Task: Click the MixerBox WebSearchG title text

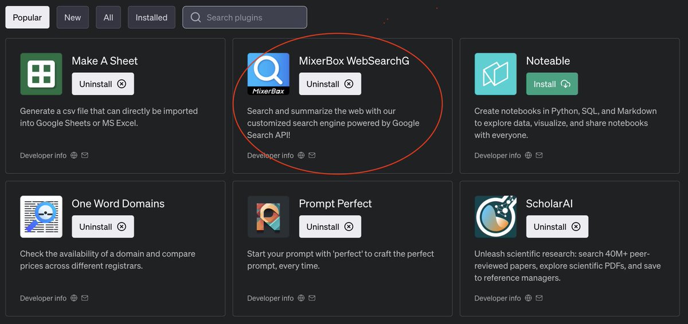Action: tap(354, 61)
